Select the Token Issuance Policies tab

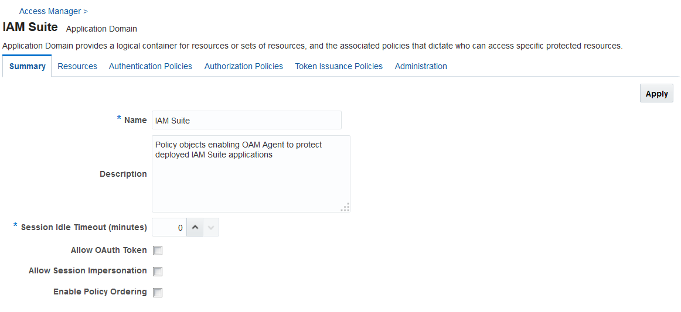339,66
